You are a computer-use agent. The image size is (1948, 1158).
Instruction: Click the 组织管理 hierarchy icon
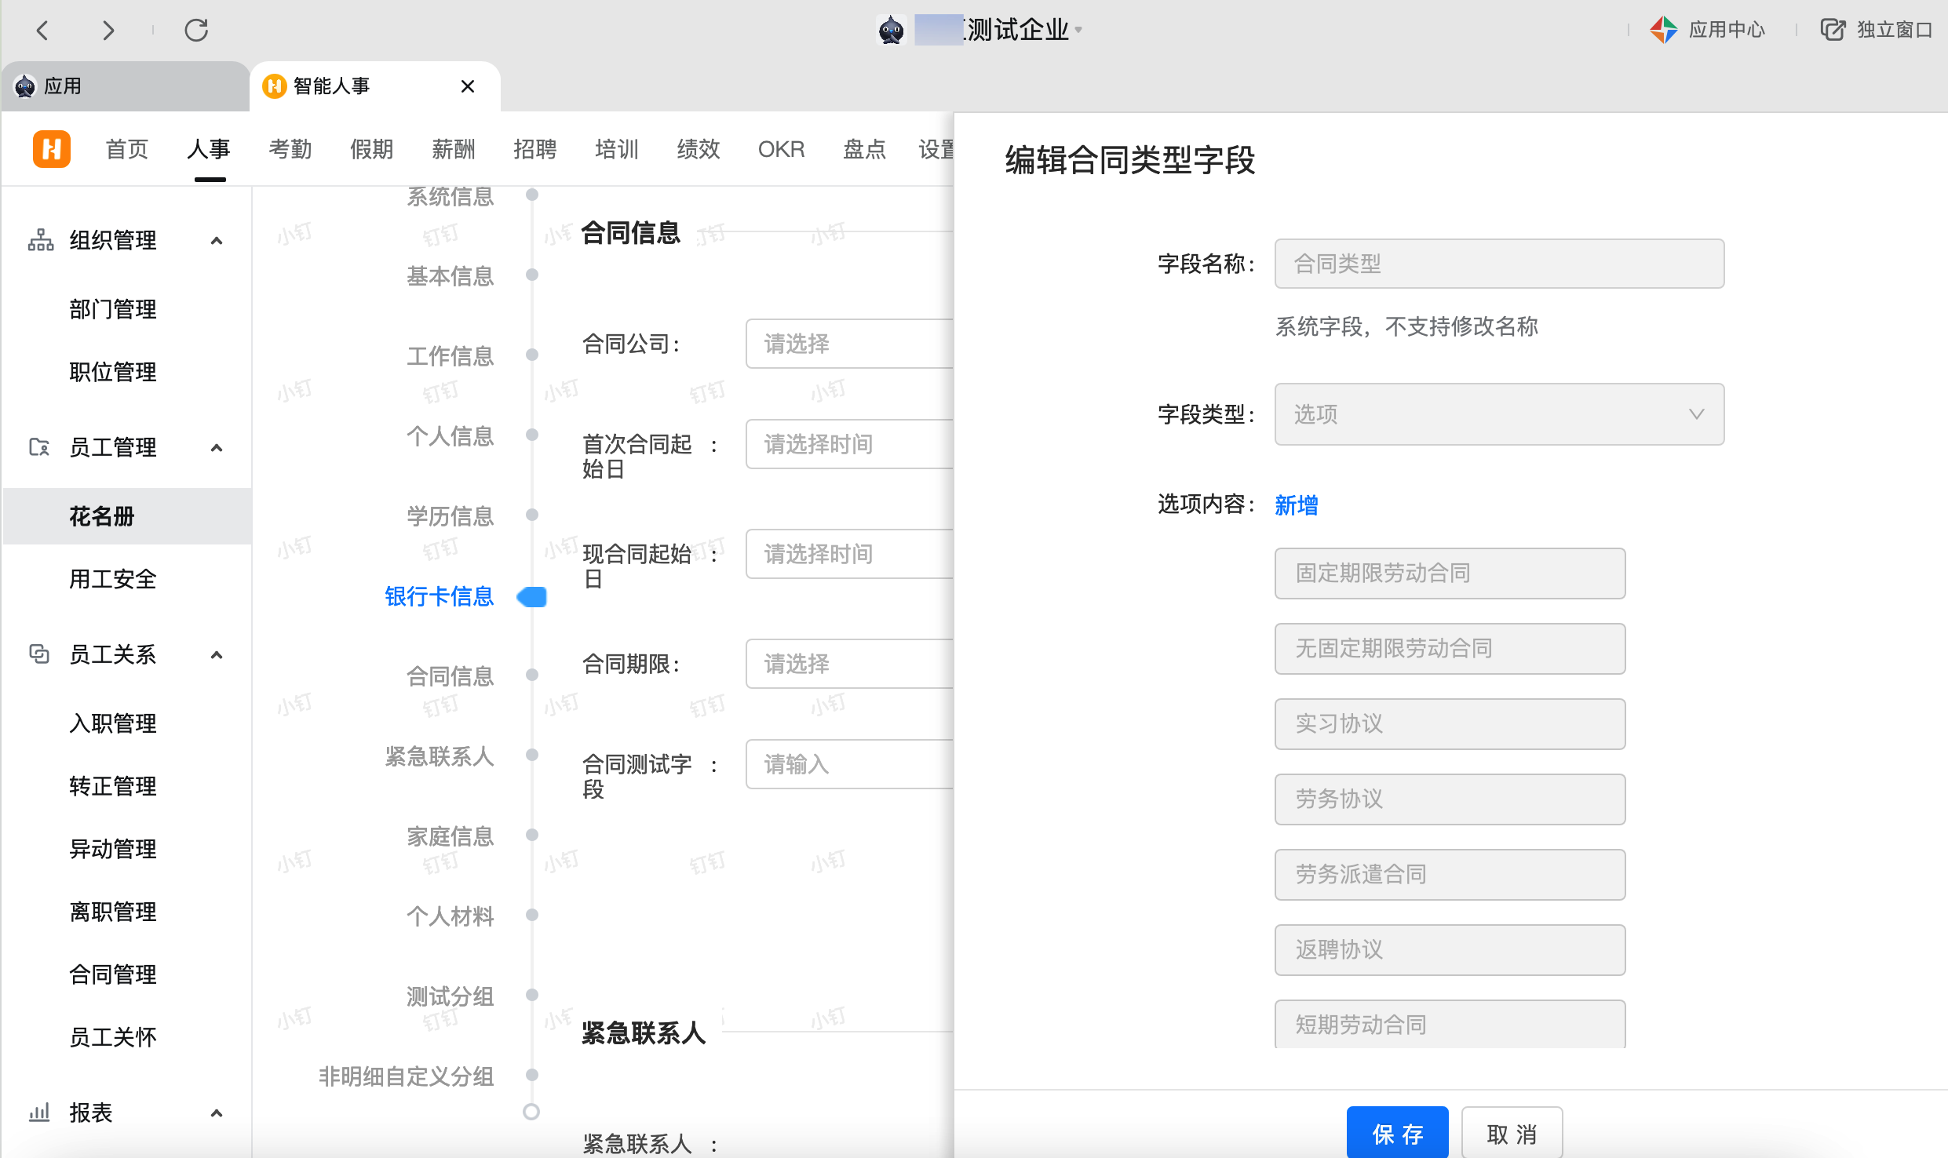(41, 240)
